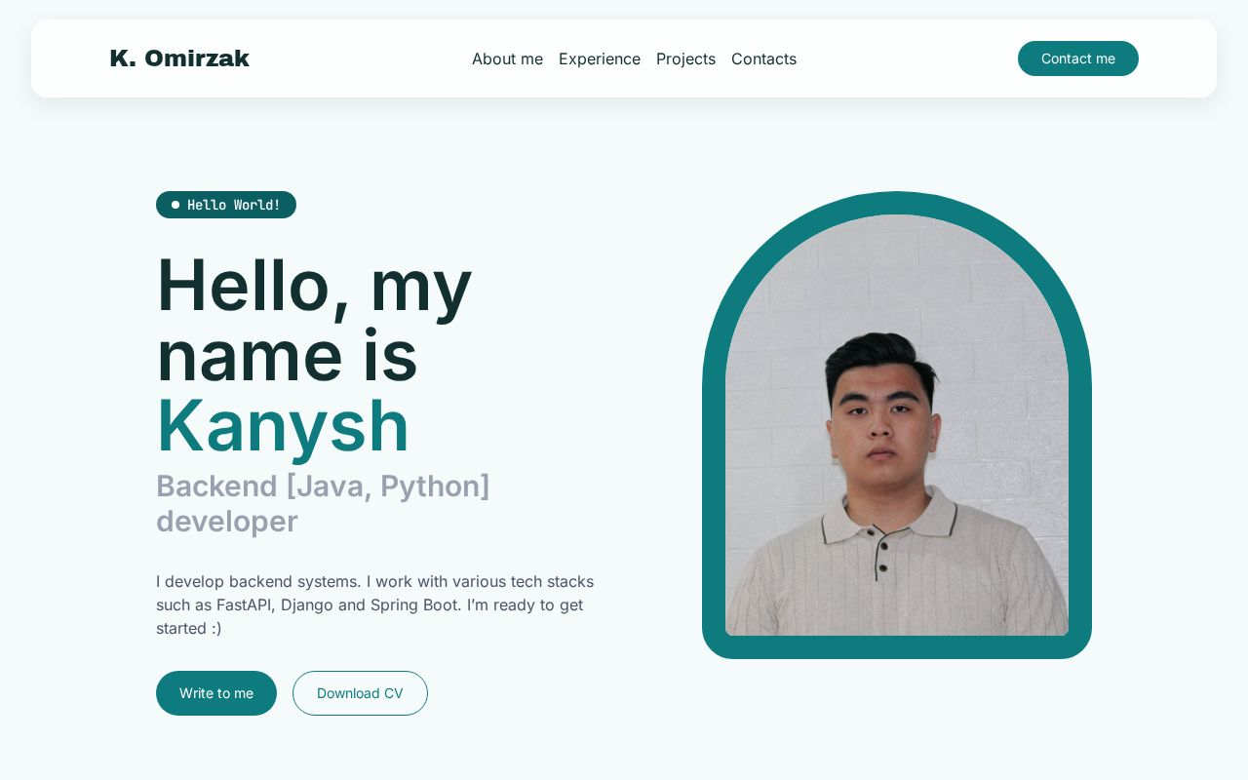Go to the Experience section
The image size is (1248, 780).
(600, 58)
